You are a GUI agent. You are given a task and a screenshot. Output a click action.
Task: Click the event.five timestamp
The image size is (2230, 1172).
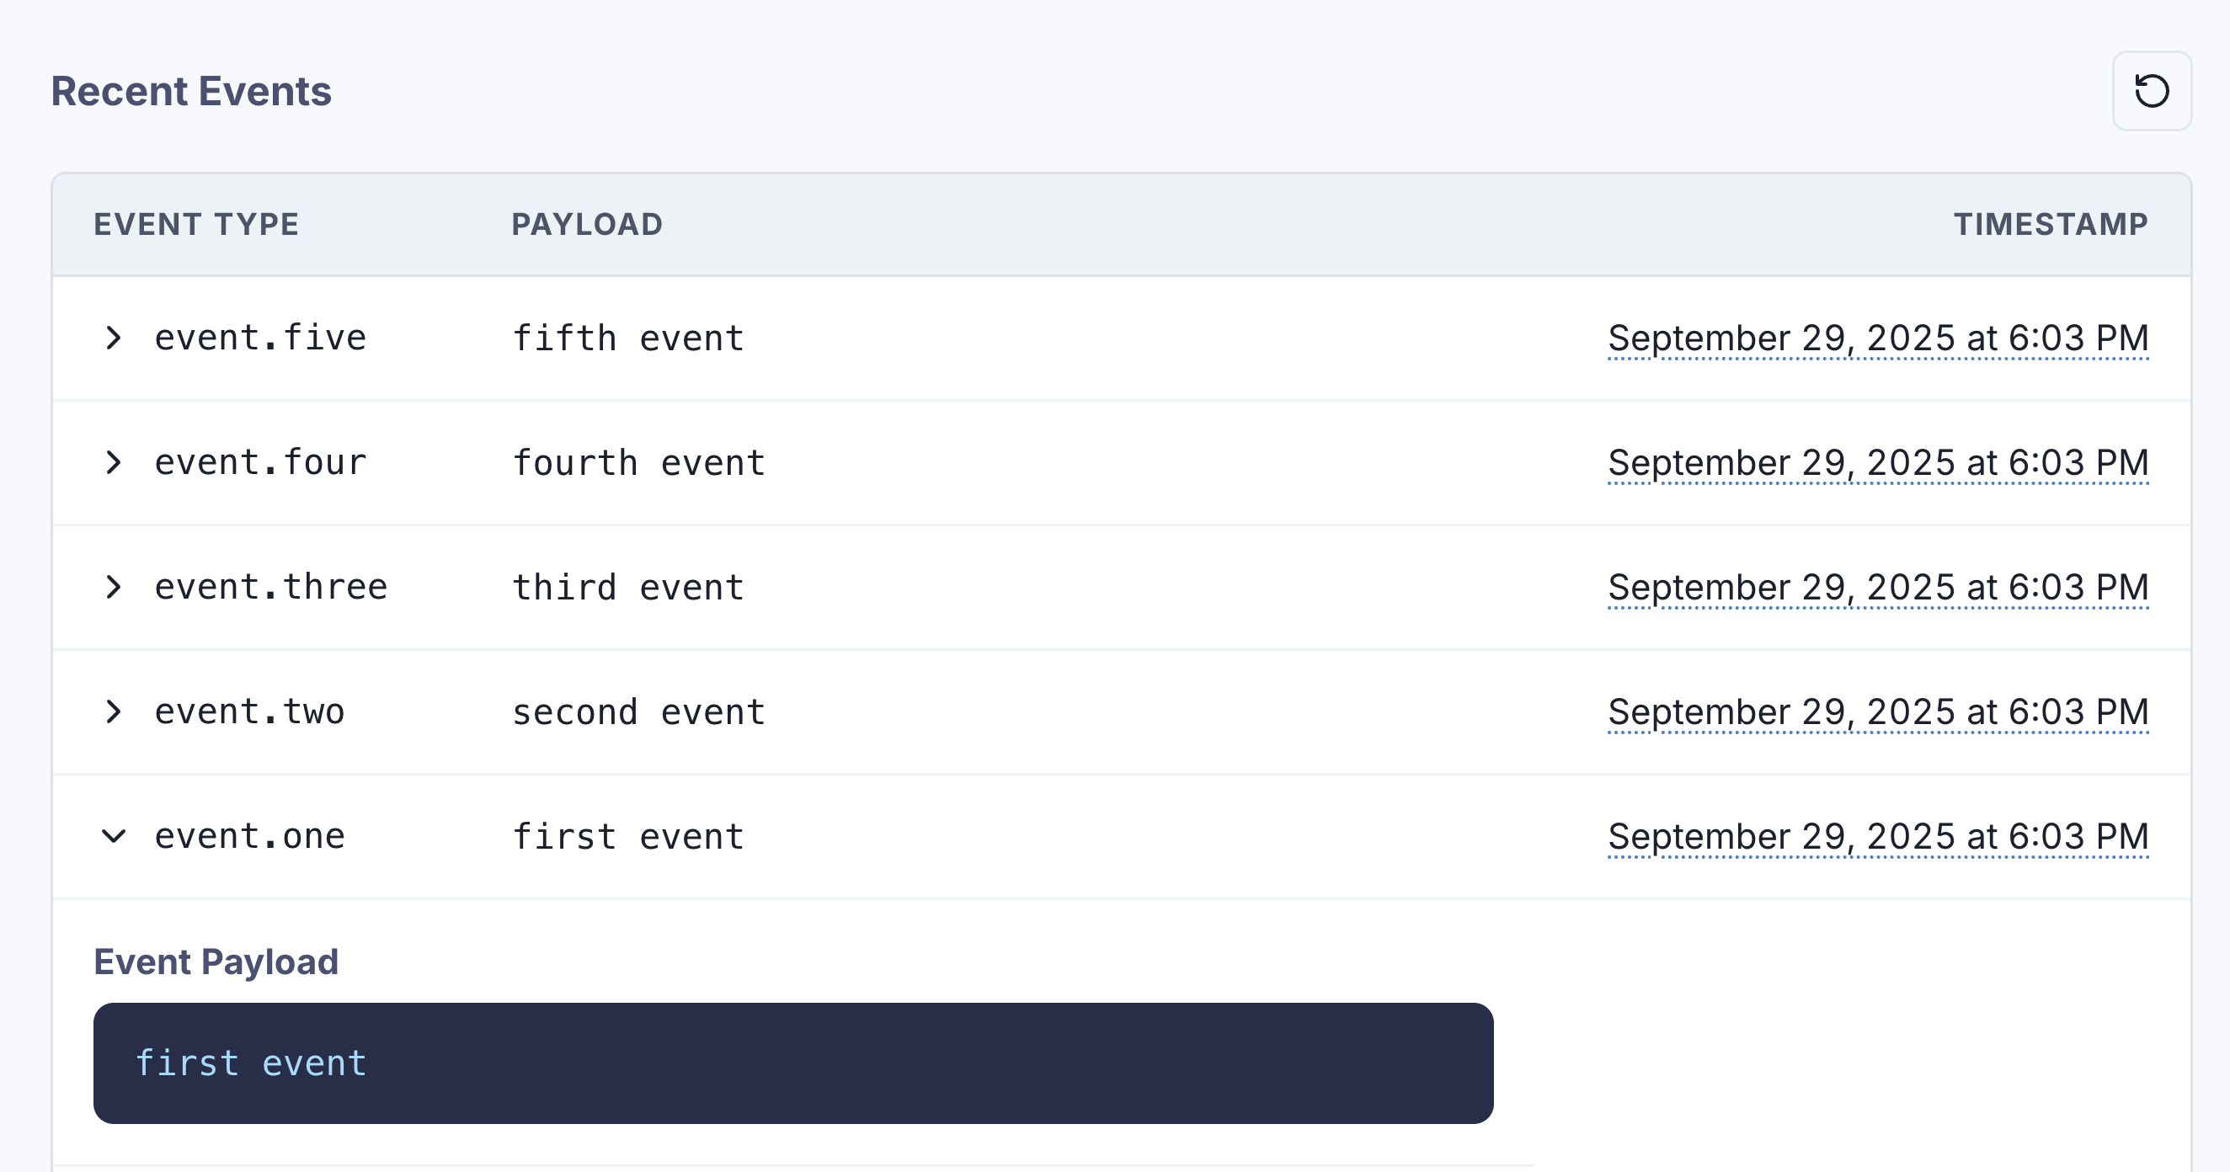(1878, 338)
